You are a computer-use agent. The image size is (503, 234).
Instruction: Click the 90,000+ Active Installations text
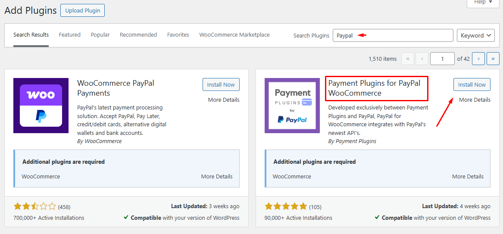pyautogui.click(x=298, y=218)
